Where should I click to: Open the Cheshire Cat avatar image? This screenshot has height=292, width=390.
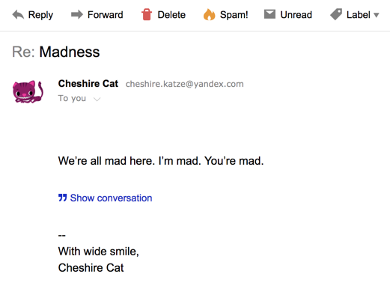28,91
